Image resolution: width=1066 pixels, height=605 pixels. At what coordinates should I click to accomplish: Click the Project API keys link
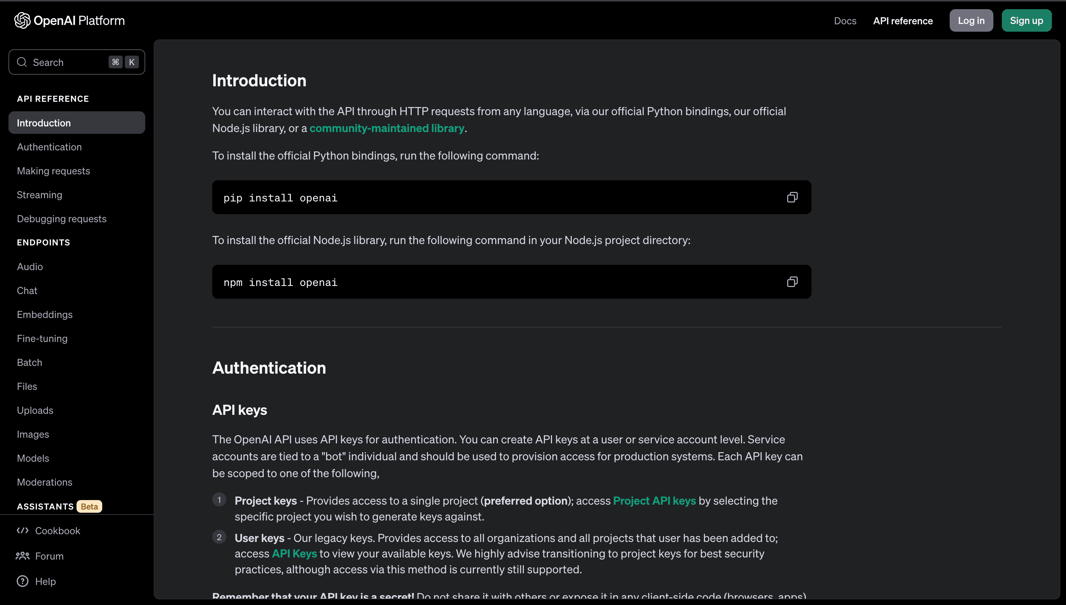tap(654, 500)
